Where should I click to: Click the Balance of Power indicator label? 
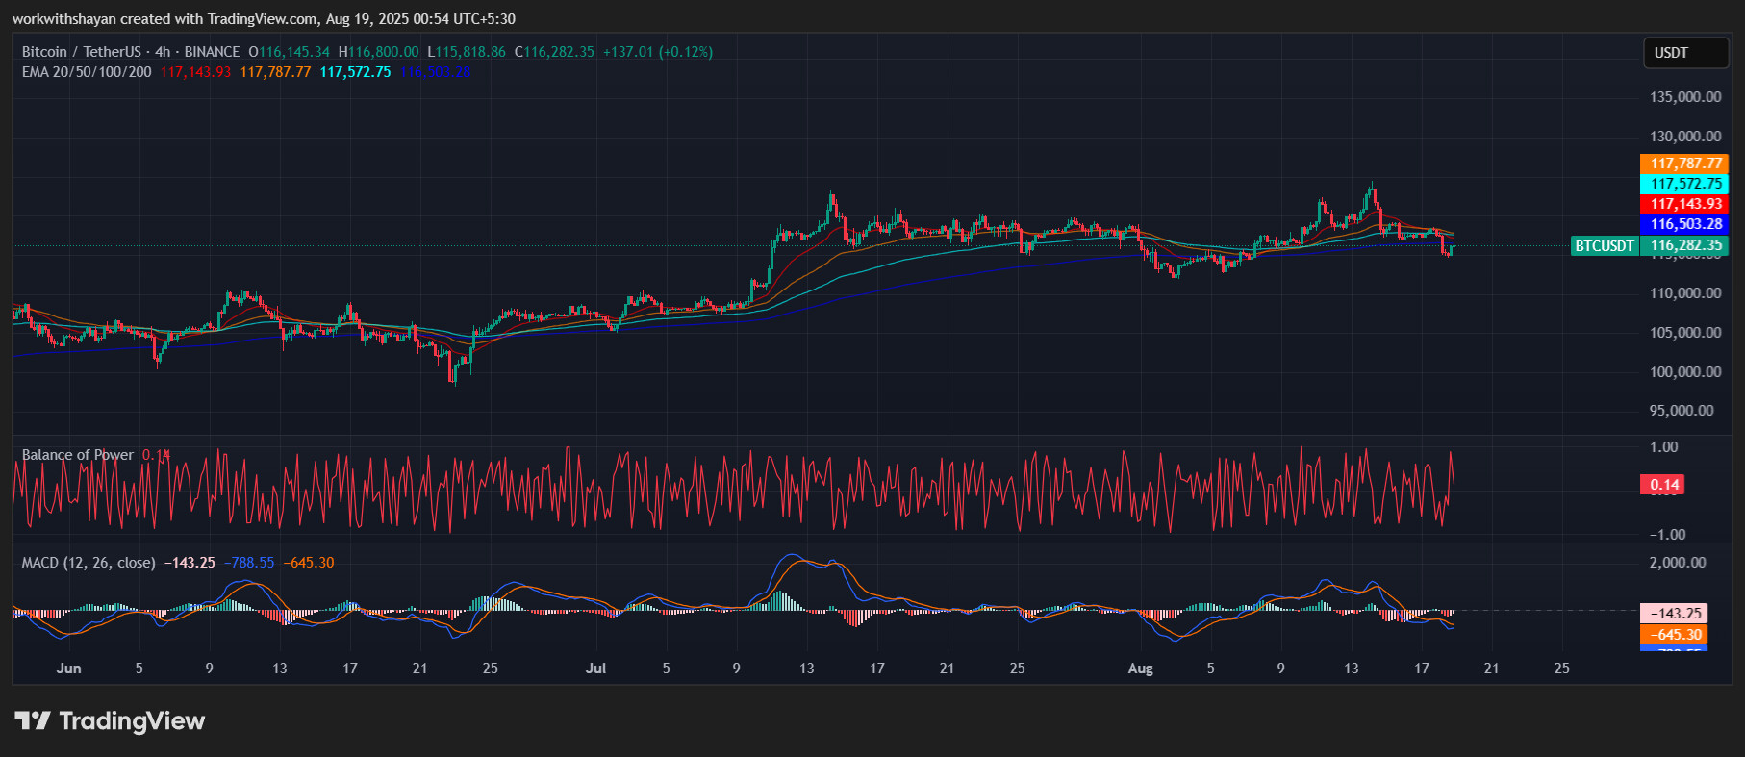tap(78, 455)
